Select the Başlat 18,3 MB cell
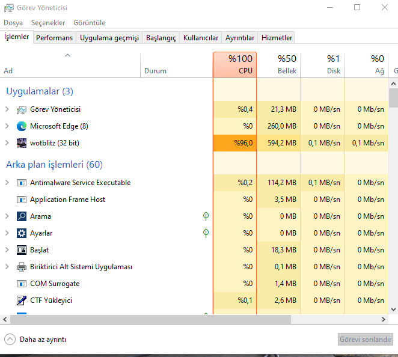 278,250
